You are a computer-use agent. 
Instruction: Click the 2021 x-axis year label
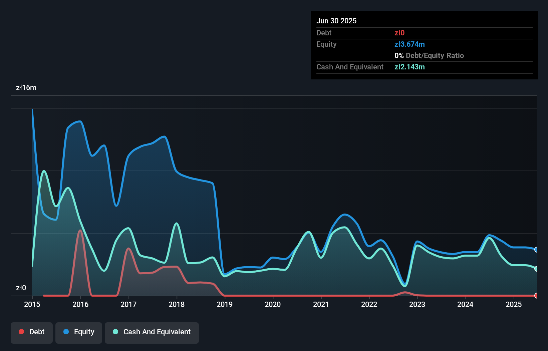[x=321, y=304]
